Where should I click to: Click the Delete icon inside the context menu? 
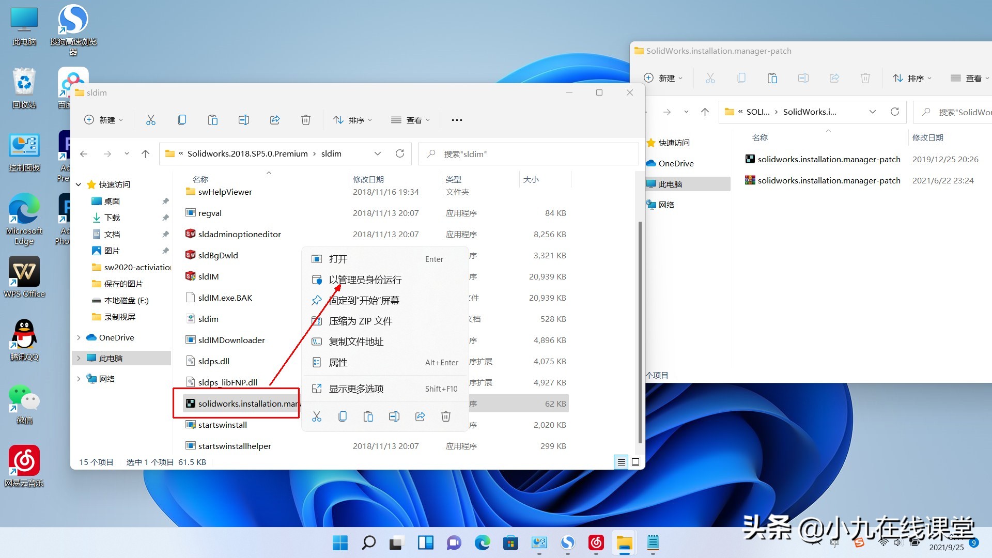(445, 416)
